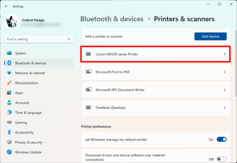Expand Microsoft Print to PDF chevron

[x=225, y=72]
